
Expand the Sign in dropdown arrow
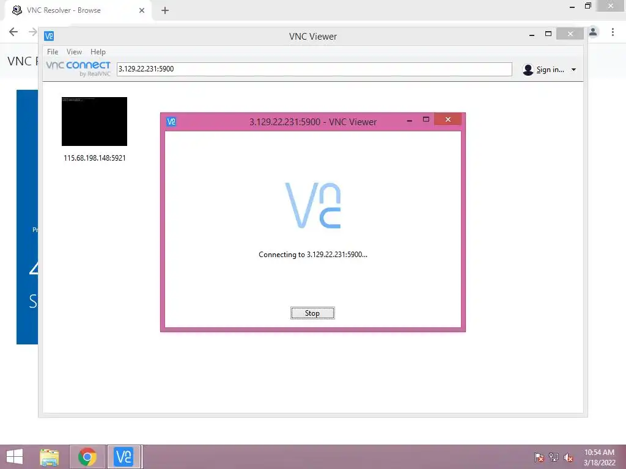573,70
